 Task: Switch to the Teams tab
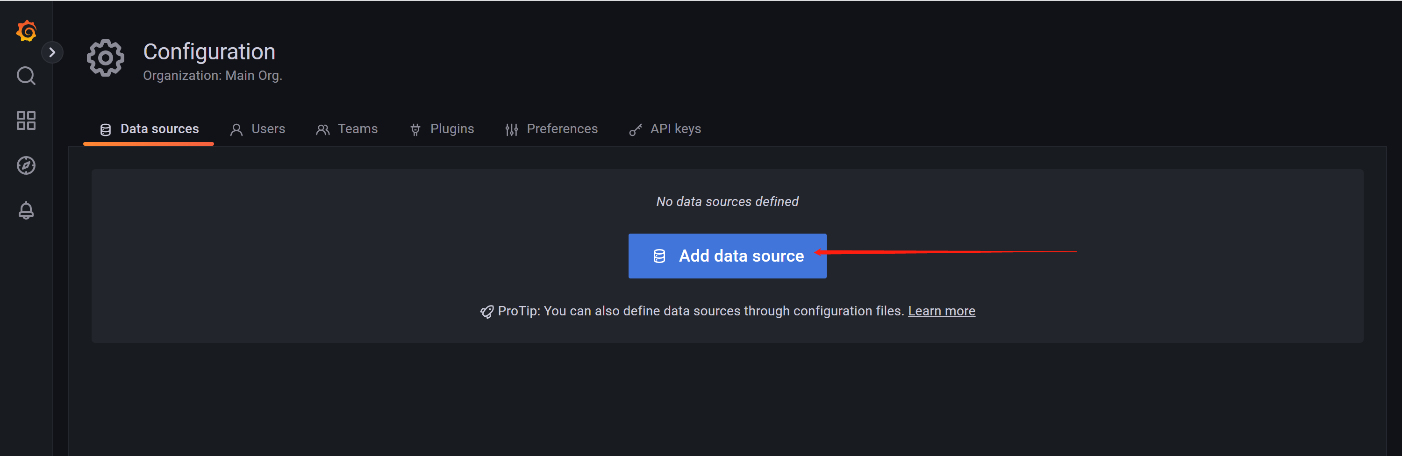(x=347, y=129)
